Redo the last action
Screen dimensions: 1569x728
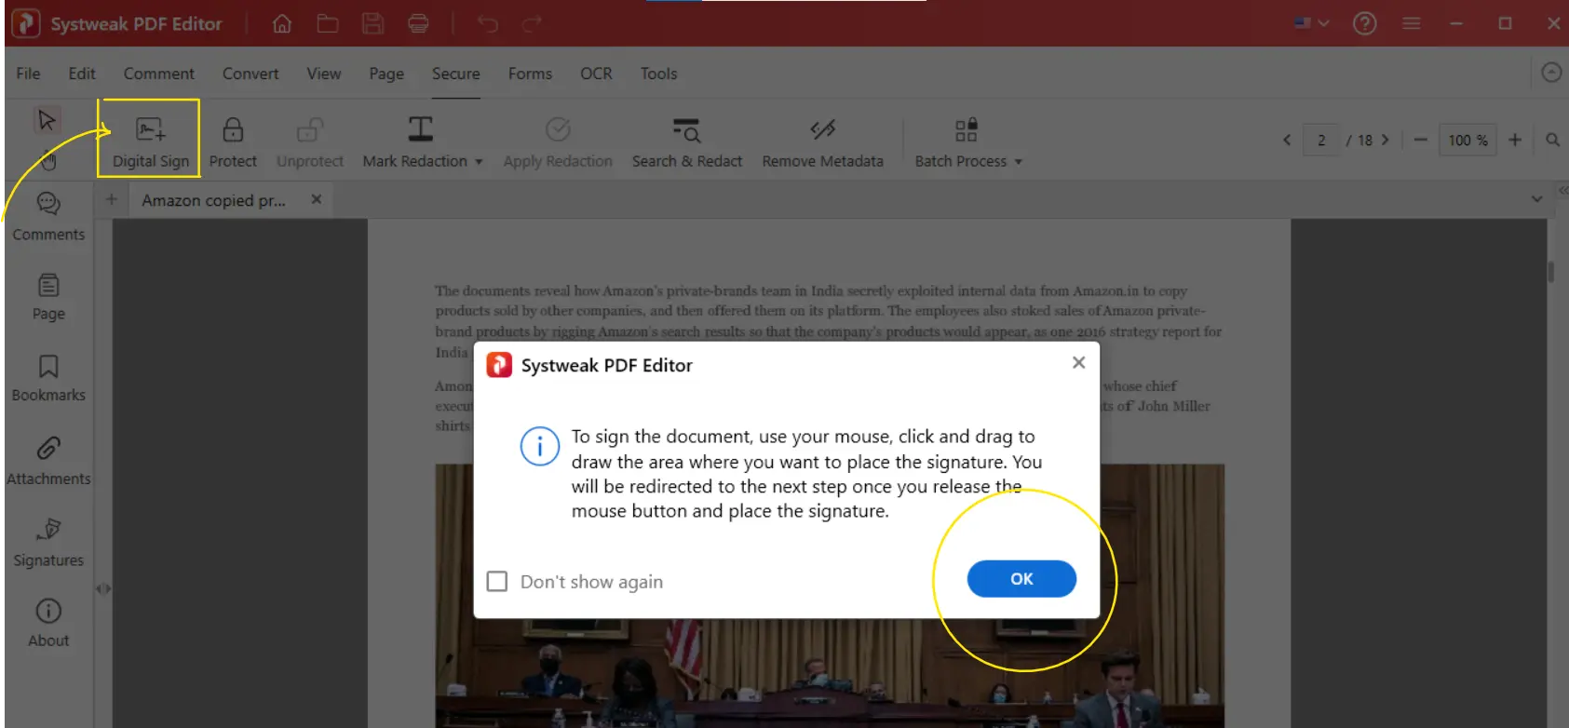point(532,24)
